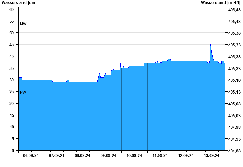The image size is (243, 167).
Task: Click the left axis value 25
Action: [x=12, y=92]
